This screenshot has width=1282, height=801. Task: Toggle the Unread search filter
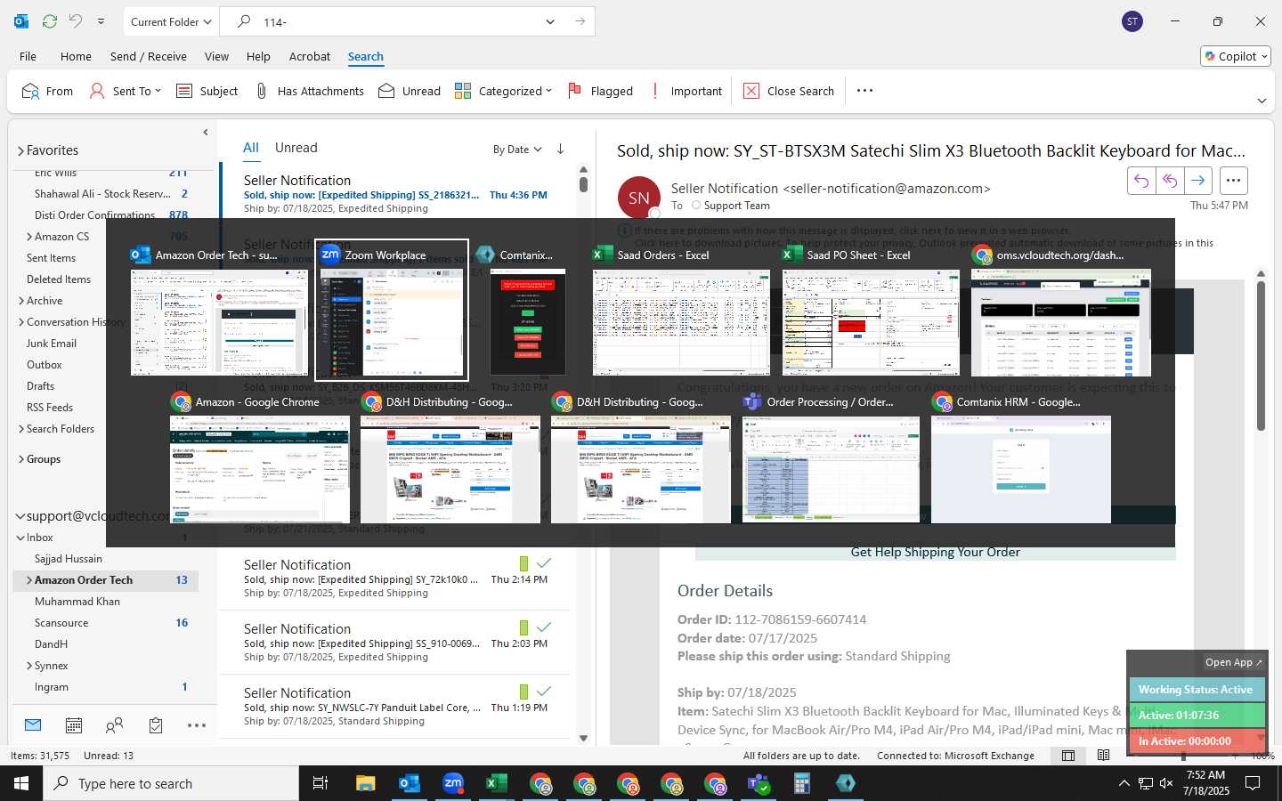point(410,91)
